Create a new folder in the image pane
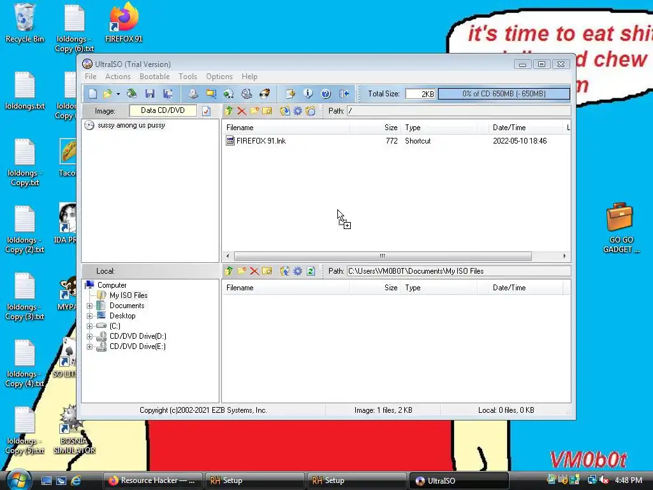The width and height of the screenshot is (653, 490). click(x=254, y=111)
